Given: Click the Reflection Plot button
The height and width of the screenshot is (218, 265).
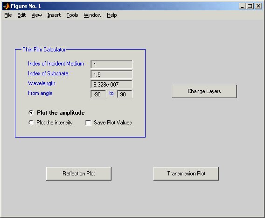Looking at the screenshot, I should coord(79,174).
